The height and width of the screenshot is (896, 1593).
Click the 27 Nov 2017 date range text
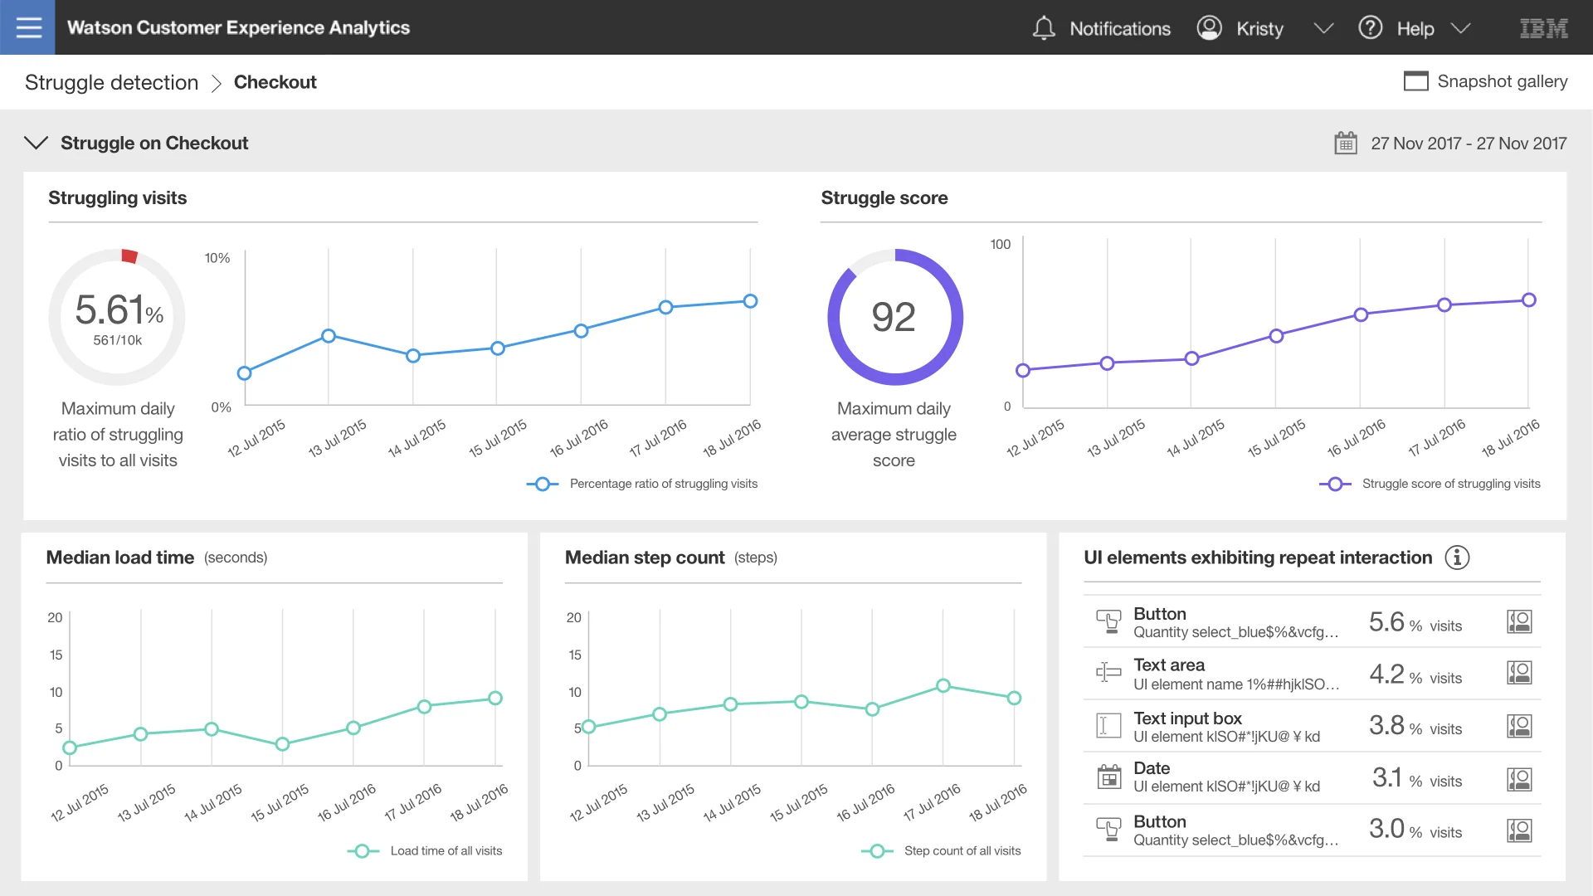[x=1468, y=144]
